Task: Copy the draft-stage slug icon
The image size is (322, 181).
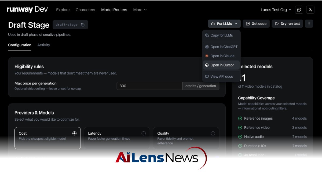Action: click(x=83, y=25)
